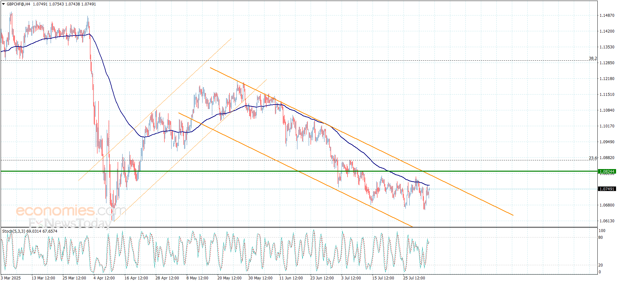
Task: Click the 1.06130 price axis label
Action: point(607,221)
